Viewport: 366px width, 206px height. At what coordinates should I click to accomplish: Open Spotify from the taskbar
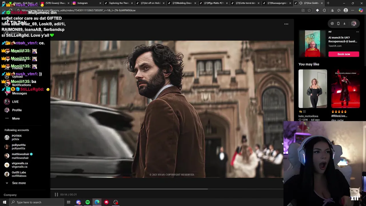tap(88, 202)
